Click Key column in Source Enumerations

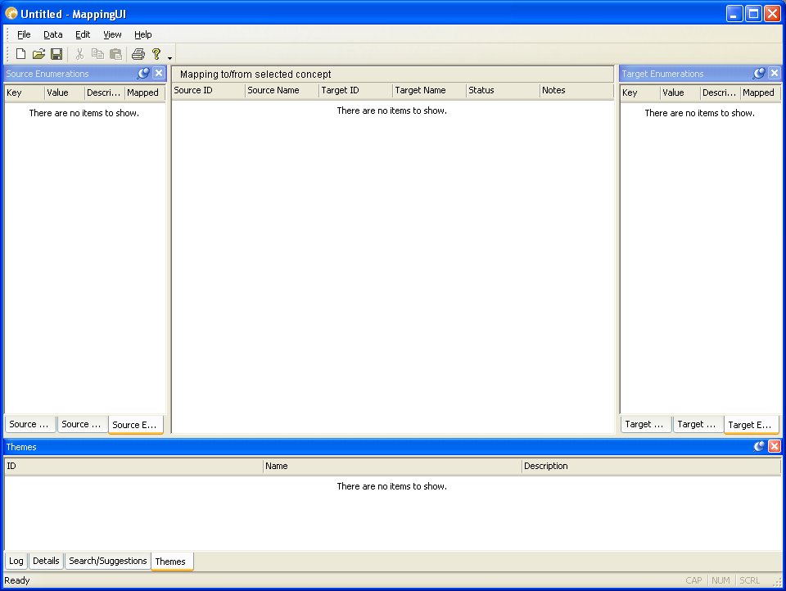tap(25, 92)
